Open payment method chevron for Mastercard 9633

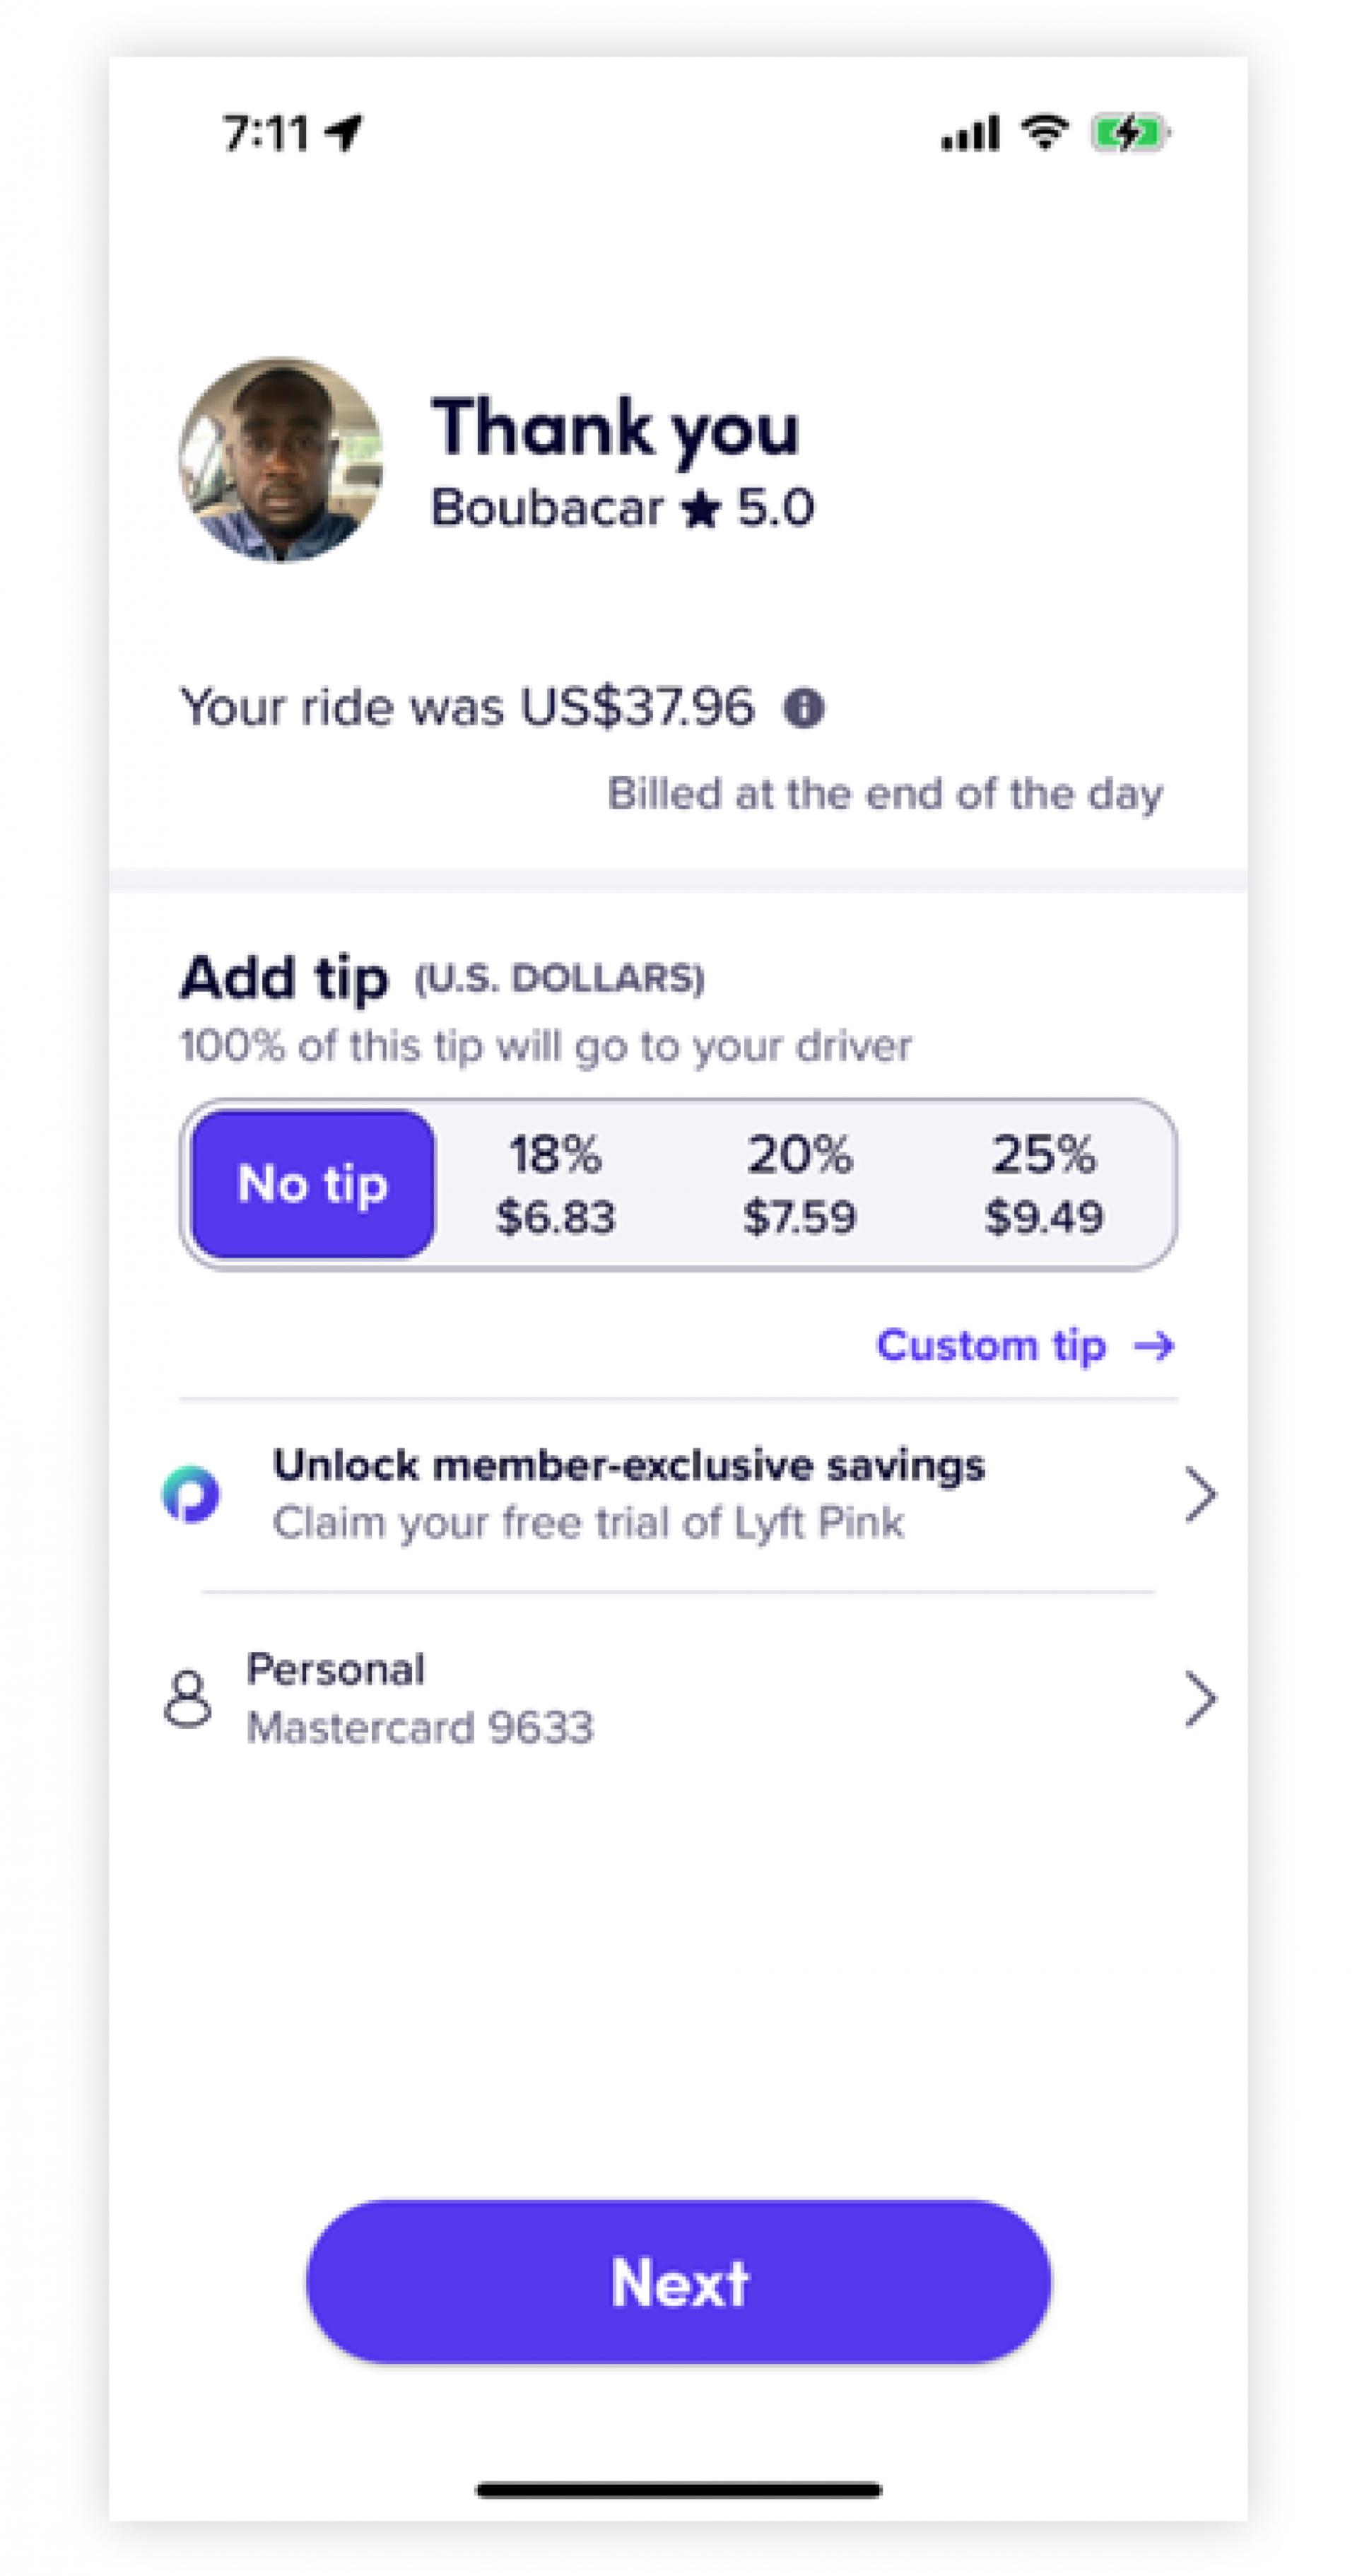click(x=1199, y=1698)
